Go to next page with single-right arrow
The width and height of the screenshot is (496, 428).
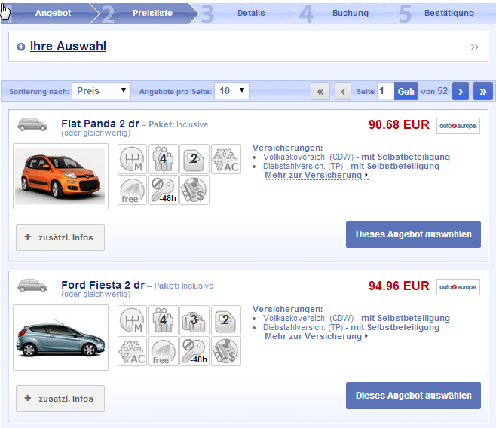point(461,91)
